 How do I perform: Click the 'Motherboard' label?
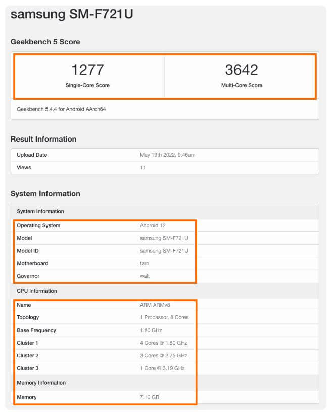(32, 263)
